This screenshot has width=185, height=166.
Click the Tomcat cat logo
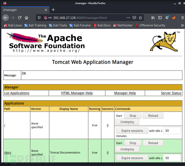click(x=165, y=41)
